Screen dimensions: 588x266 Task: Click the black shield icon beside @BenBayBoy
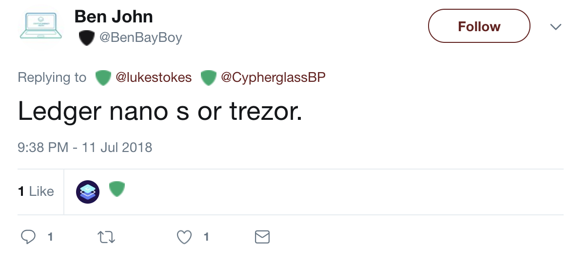click(86, 38)
